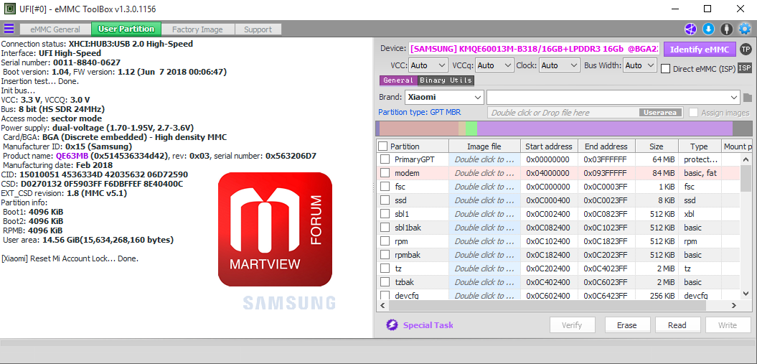Viewport: 757px width, 364px height.
Task: Click the Drop file here input field
Action: 585,113
